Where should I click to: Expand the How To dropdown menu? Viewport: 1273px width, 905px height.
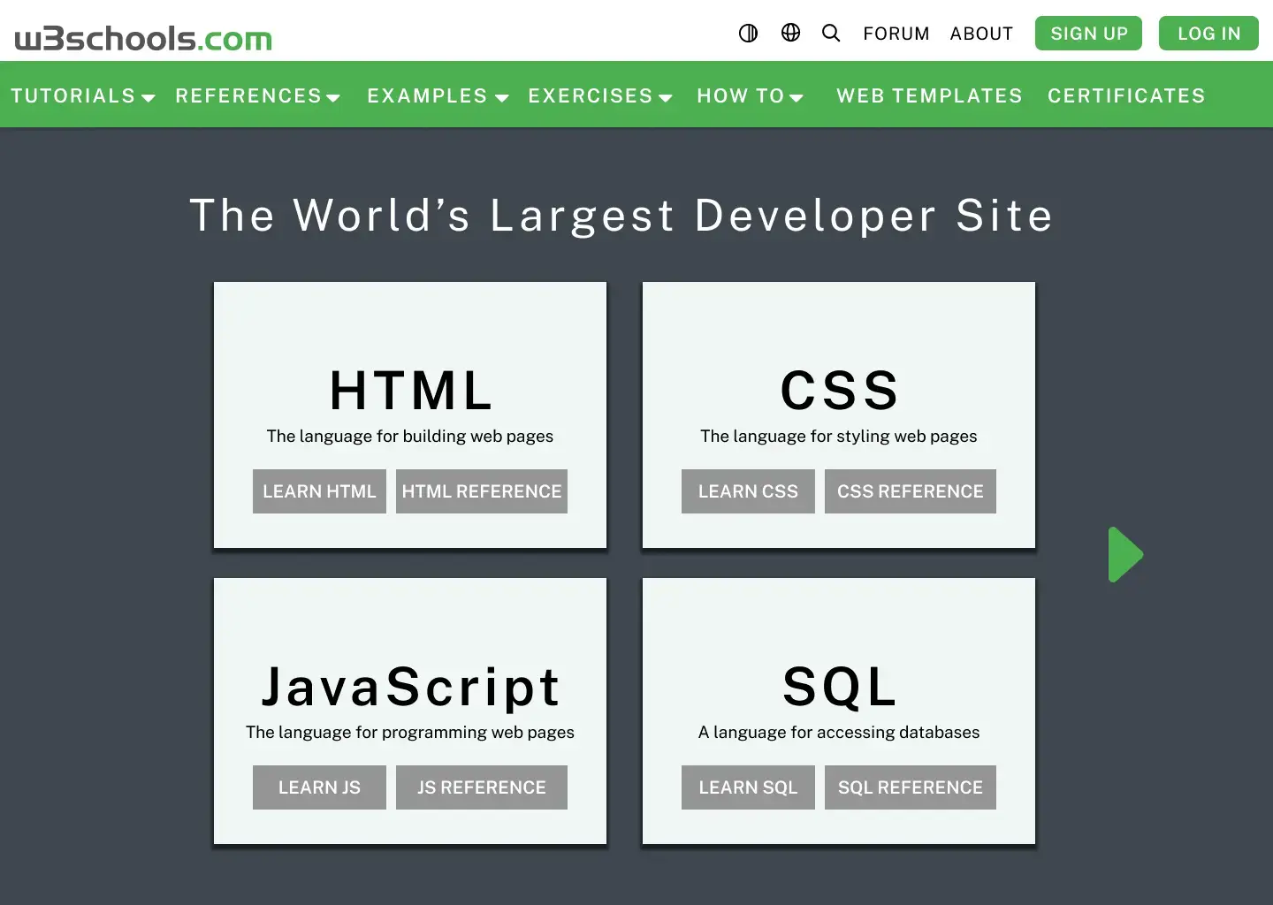pos(751,95)
